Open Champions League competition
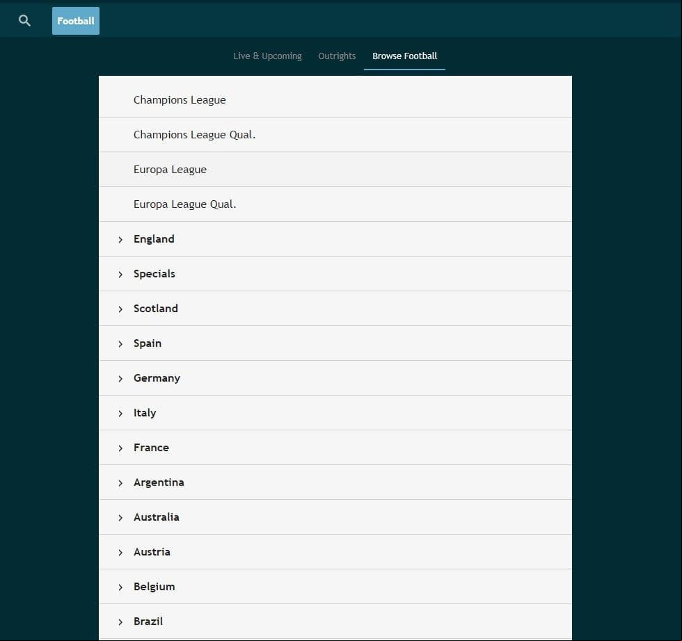The image size is (682, 641). point(335,99)
